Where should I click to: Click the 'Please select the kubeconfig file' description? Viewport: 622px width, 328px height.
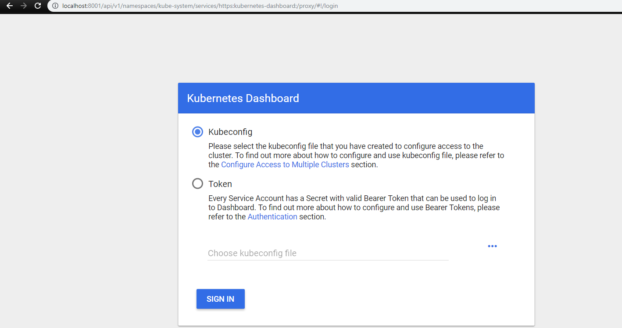[x=356, y=155]
